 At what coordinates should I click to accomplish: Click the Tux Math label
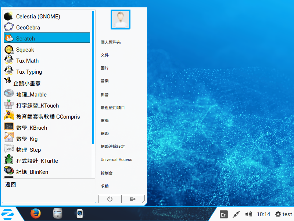[x=27, y=61]
